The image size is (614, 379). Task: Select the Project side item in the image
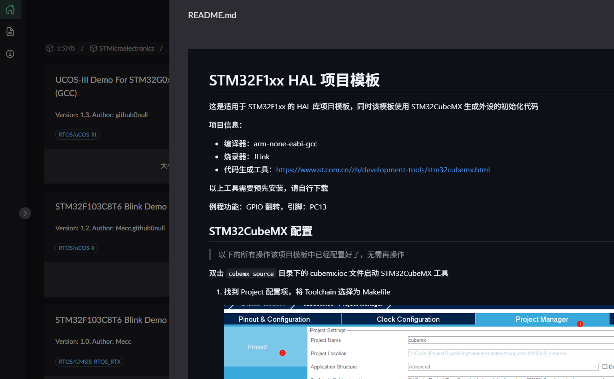click(x=265, y=347)
